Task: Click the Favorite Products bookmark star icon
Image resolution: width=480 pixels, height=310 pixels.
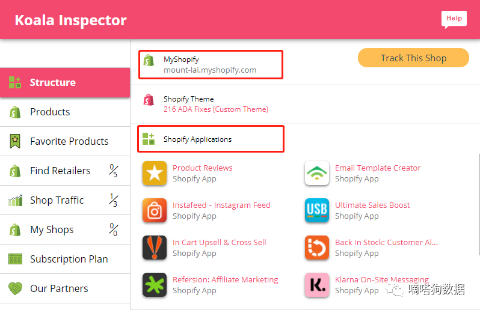Action: (x=15, y=141)
